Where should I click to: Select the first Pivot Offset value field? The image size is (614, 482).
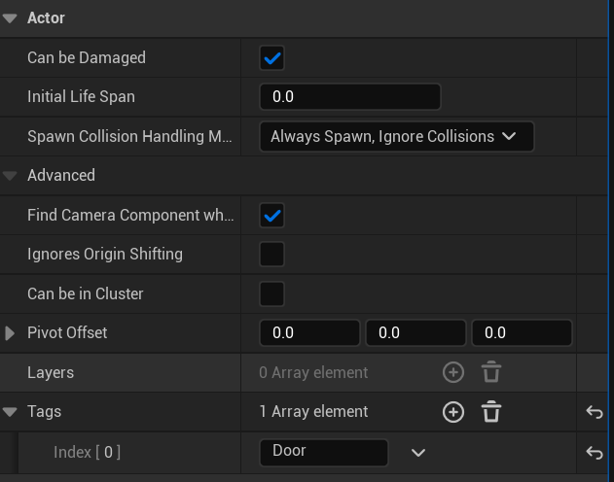tap(309, 332)
